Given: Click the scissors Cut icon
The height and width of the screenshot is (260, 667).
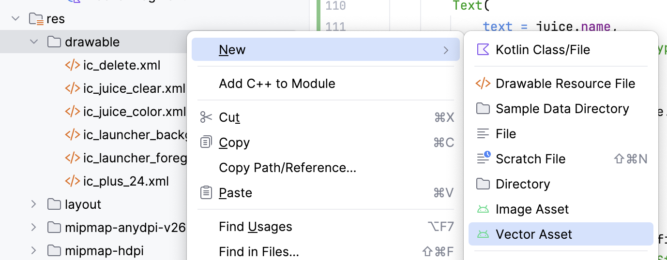Looking at the screenshot, I should tap(206, 117).
